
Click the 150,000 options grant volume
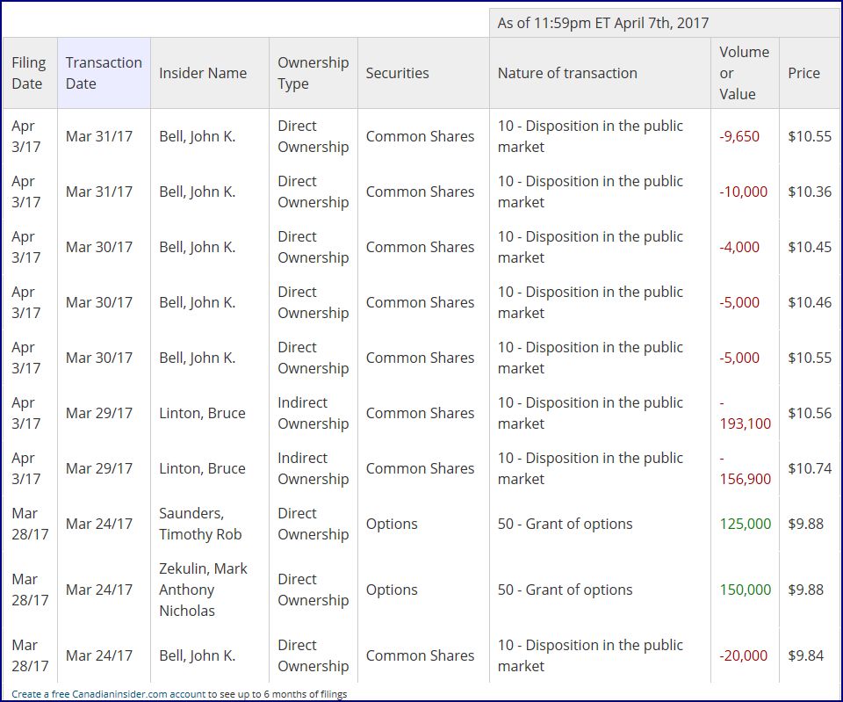pyautogui.click(x=745, y=590)
